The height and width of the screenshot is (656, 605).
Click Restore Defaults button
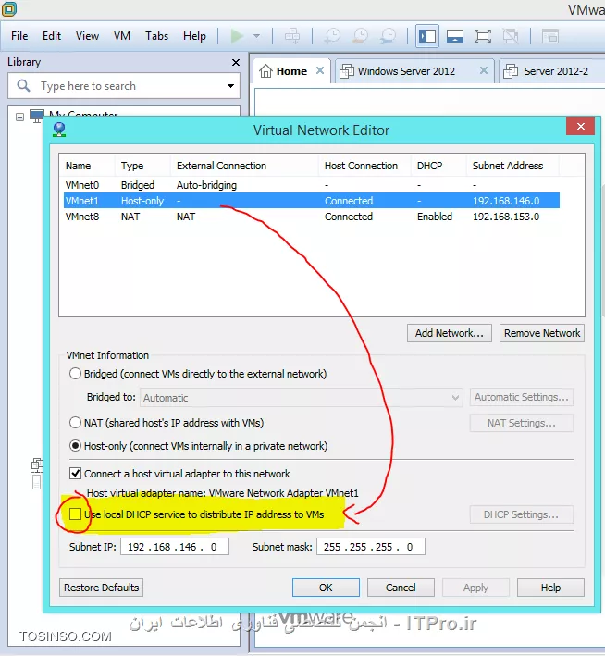tap(101, 588)
